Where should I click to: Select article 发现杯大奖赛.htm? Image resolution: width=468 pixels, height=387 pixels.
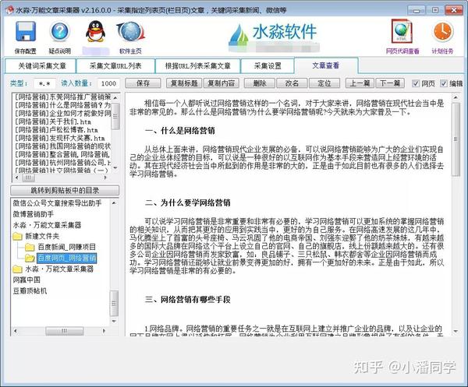[x=60, y=139]
